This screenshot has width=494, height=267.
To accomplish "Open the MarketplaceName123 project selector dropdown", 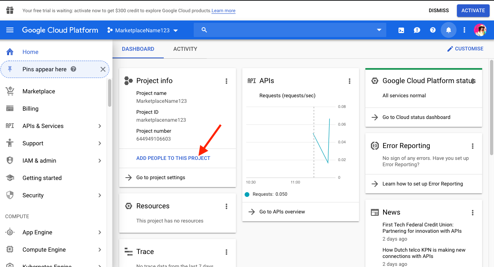I will tap(143, 30).
